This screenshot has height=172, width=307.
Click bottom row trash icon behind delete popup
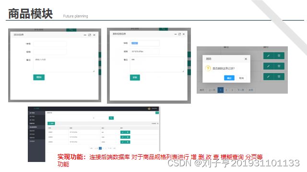(x=279, y=76)
